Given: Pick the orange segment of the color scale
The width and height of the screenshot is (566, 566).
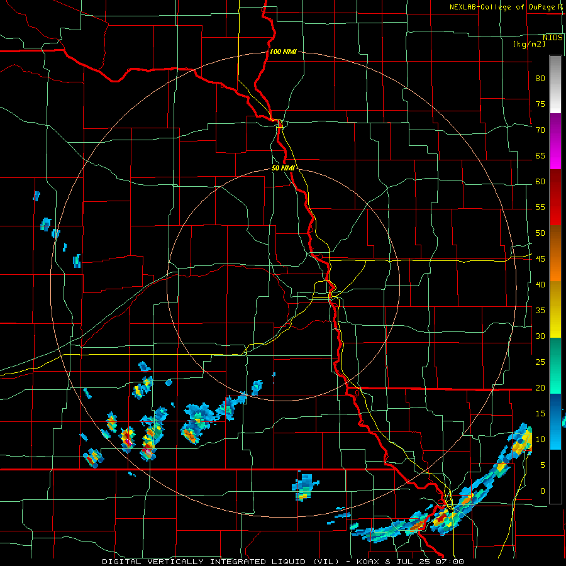Looking at the screenshot, I should [555, 253].
